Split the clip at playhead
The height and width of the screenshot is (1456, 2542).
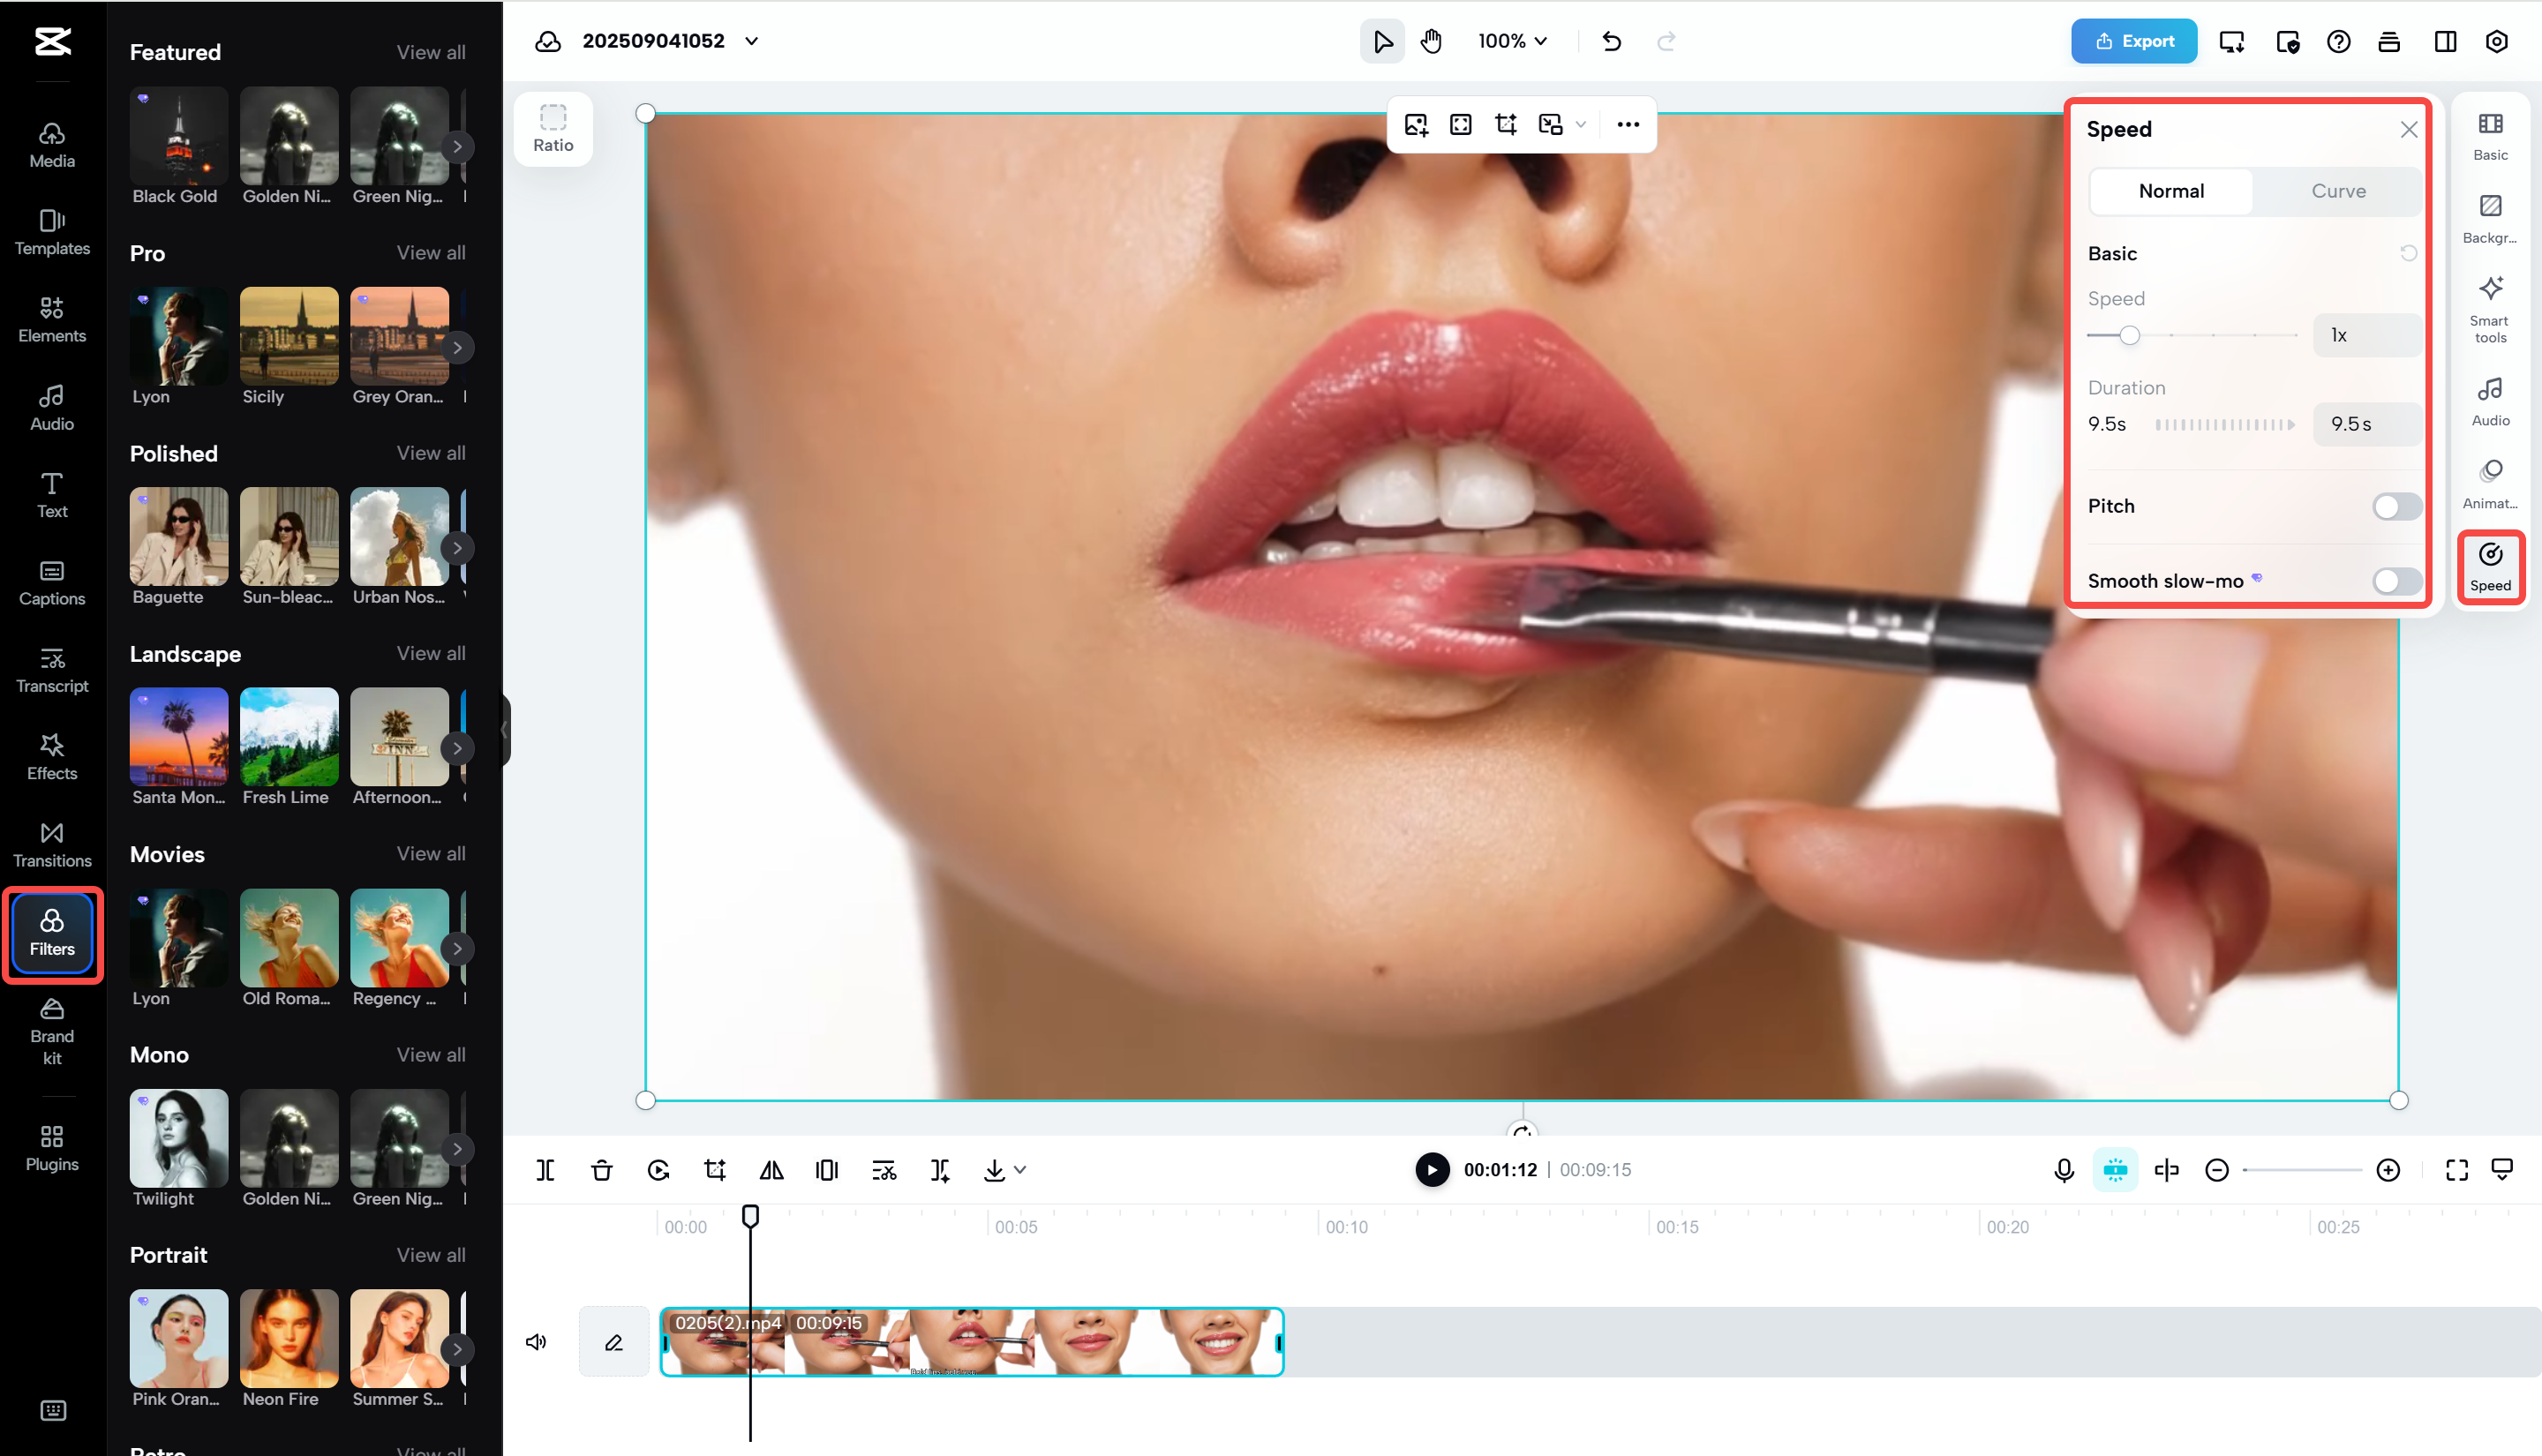[545, 1169]
